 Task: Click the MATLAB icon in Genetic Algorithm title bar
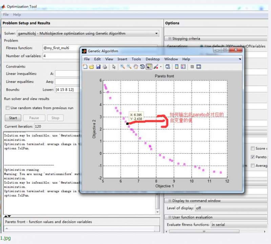pyautogui.click(x=84, y=51)
